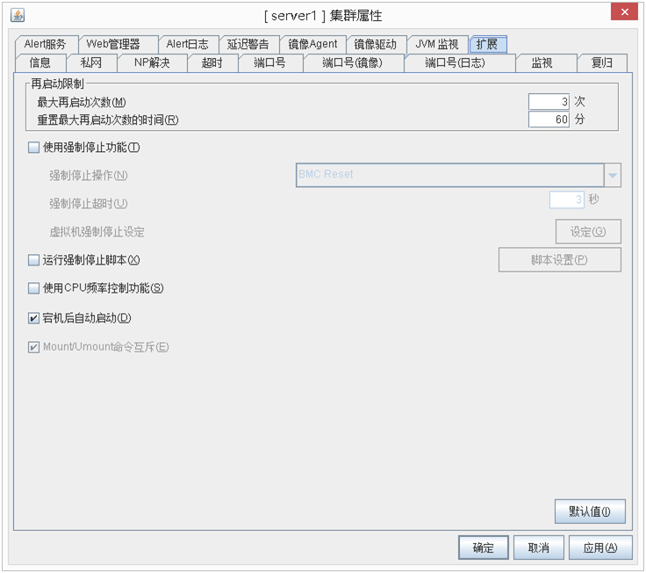The width and height of the screenshot is (646, 573).
Task: Click the Java application icon in title bar
Action: (18, 16)
